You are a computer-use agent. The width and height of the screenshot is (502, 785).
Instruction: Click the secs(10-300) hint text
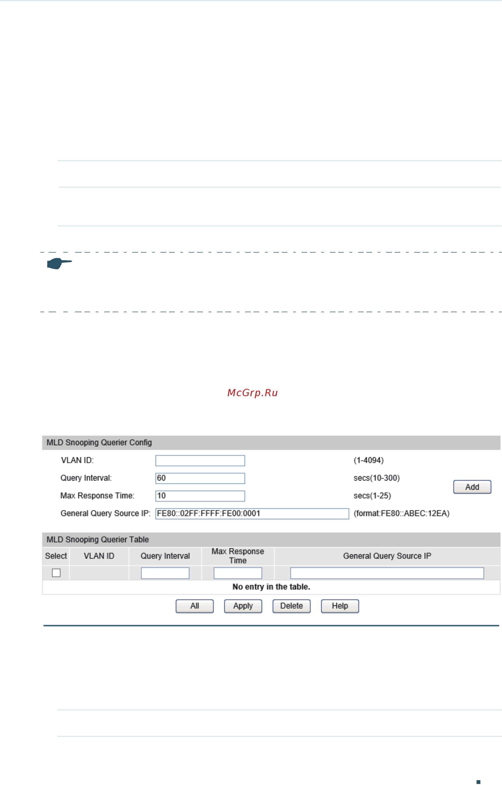pyautogui.click(x=376, y=478)
